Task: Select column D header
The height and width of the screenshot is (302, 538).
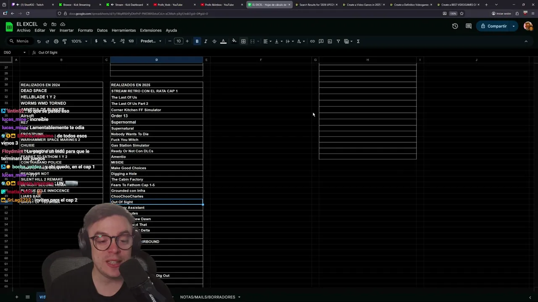Action: [x=156, y=60]
